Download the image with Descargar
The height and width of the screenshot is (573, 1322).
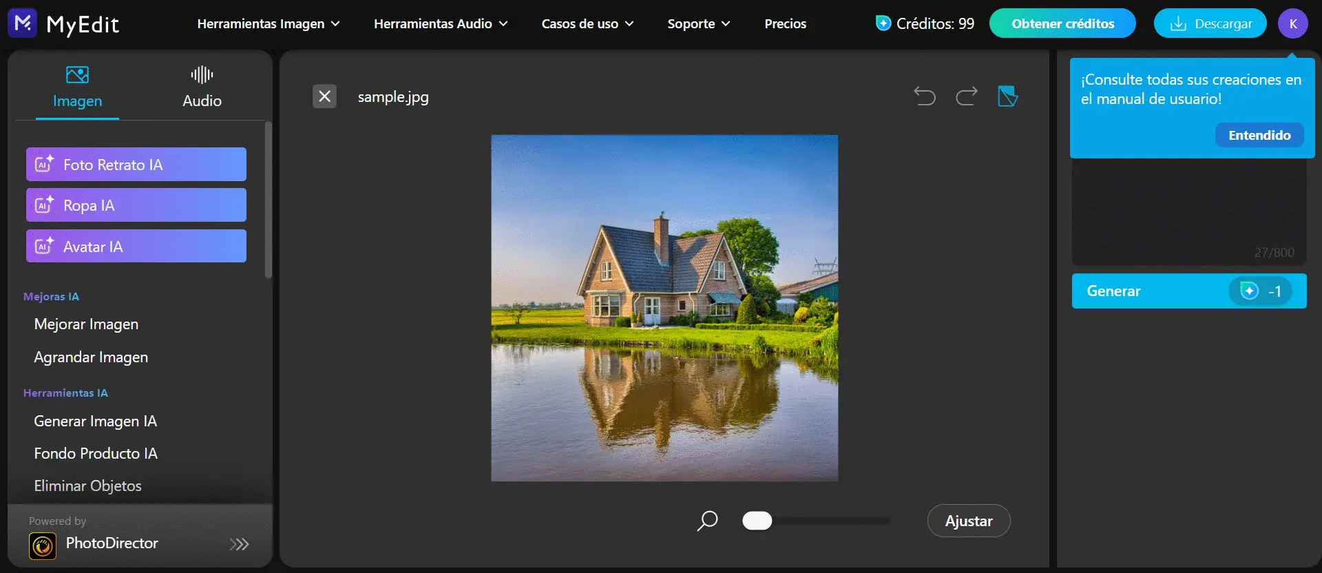coord(1210,23)
